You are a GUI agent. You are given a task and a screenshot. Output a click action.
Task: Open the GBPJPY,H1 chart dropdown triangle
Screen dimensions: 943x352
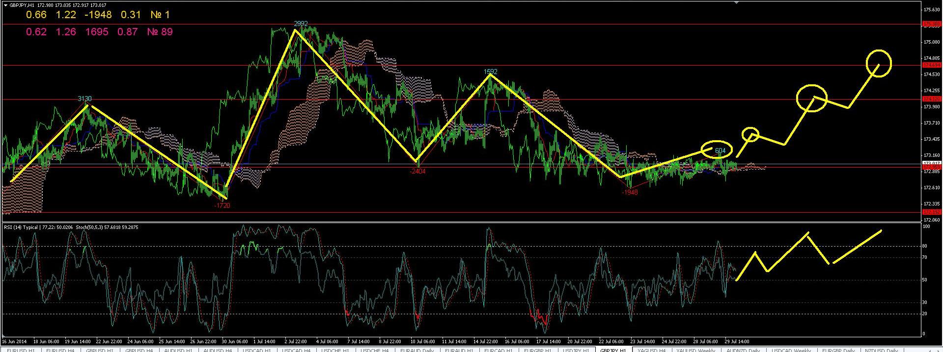point(5,5)
